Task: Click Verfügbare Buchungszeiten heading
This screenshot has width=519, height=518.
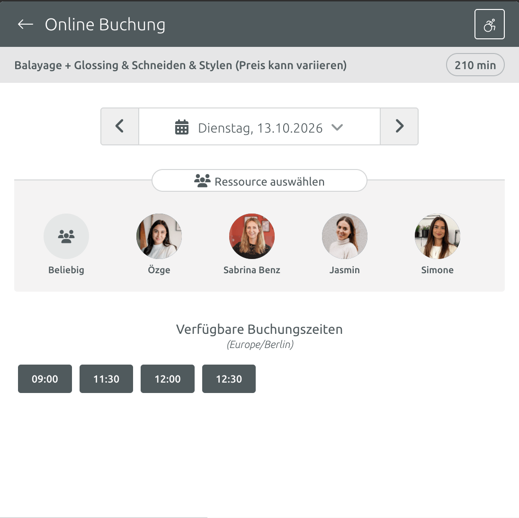Action: tap(259, 330)
